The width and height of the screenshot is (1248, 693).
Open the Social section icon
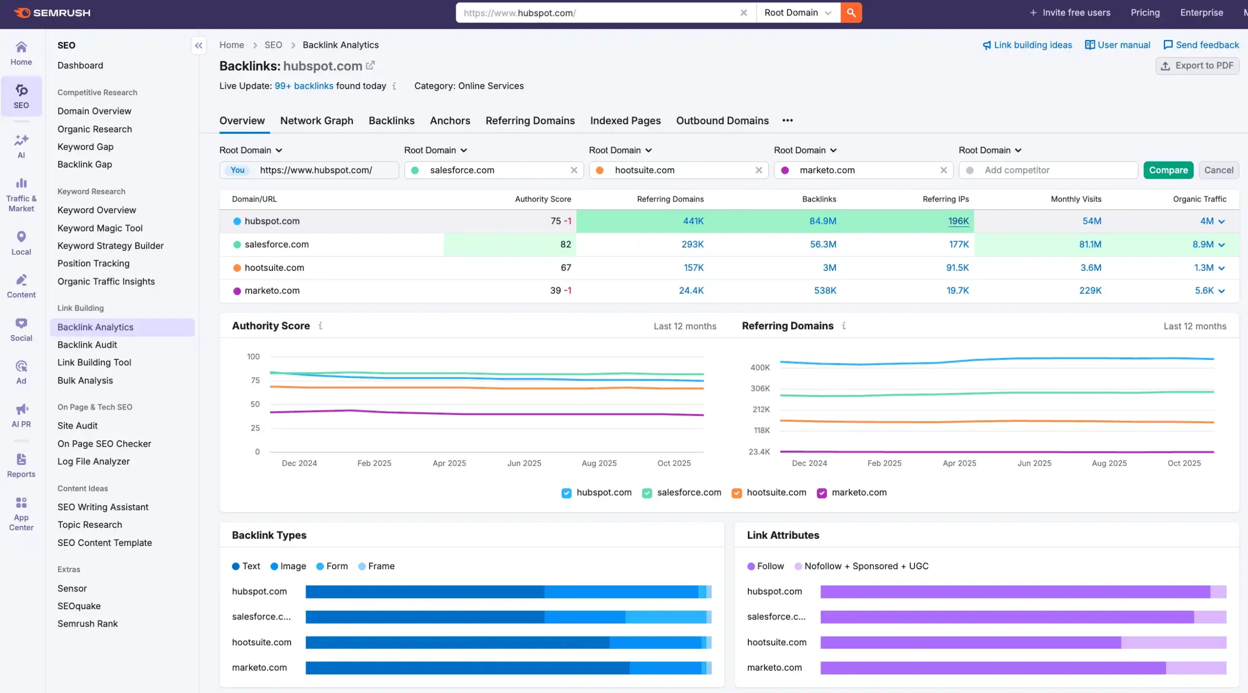[21, 329]
